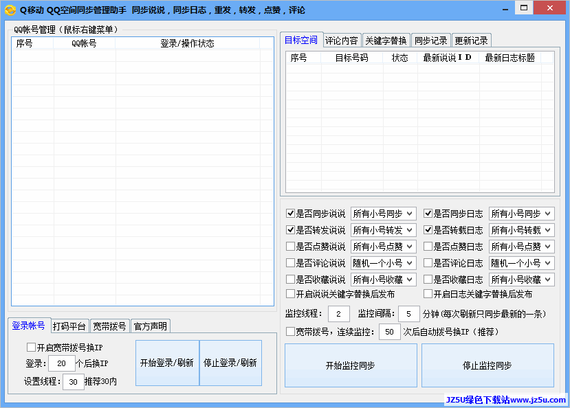Enable 是否评论日志 checkbox
This screenshot has width=570, height=408.
tap(428, 263)
